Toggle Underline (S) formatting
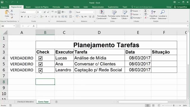This screenshot has height=107, width=190. 28,17
